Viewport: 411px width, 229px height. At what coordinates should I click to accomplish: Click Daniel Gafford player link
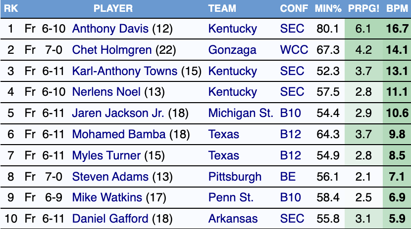tap(110, 219)
